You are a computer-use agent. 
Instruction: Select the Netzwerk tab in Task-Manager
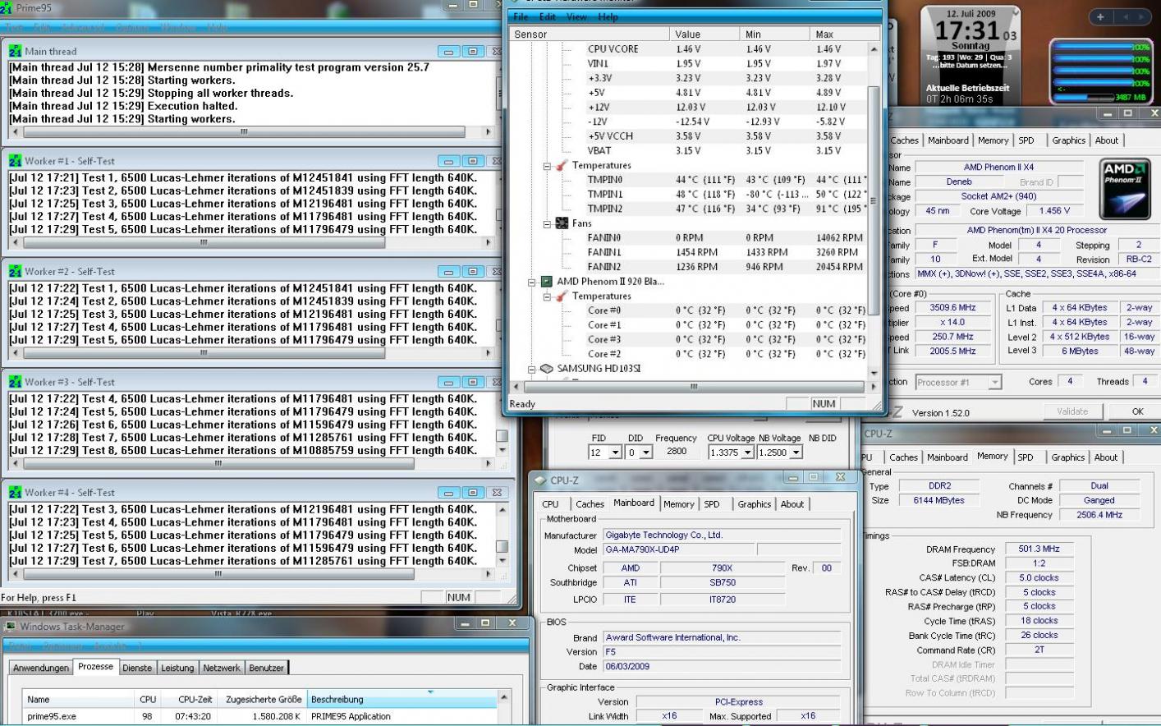(x=222, y=668)
